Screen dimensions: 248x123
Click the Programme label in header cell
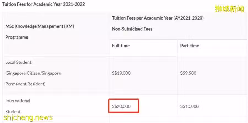[17, 37]
